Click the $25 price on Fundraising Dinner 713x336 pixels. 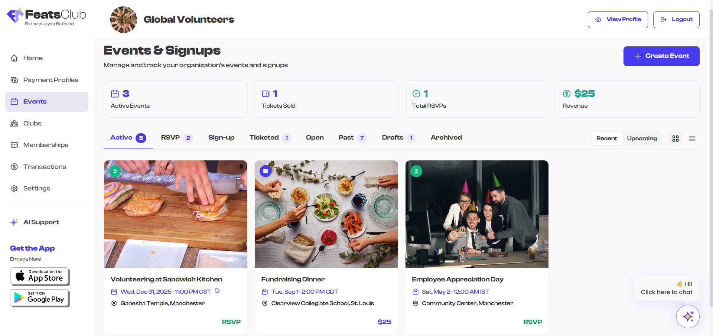coord(384,322)
